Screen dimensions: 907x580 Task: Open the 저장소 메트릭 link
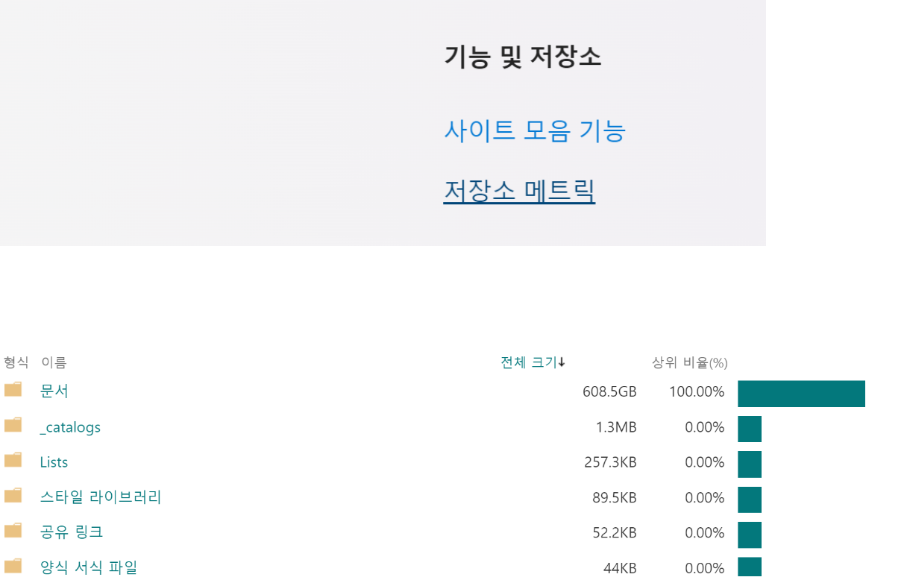(519, 191)
